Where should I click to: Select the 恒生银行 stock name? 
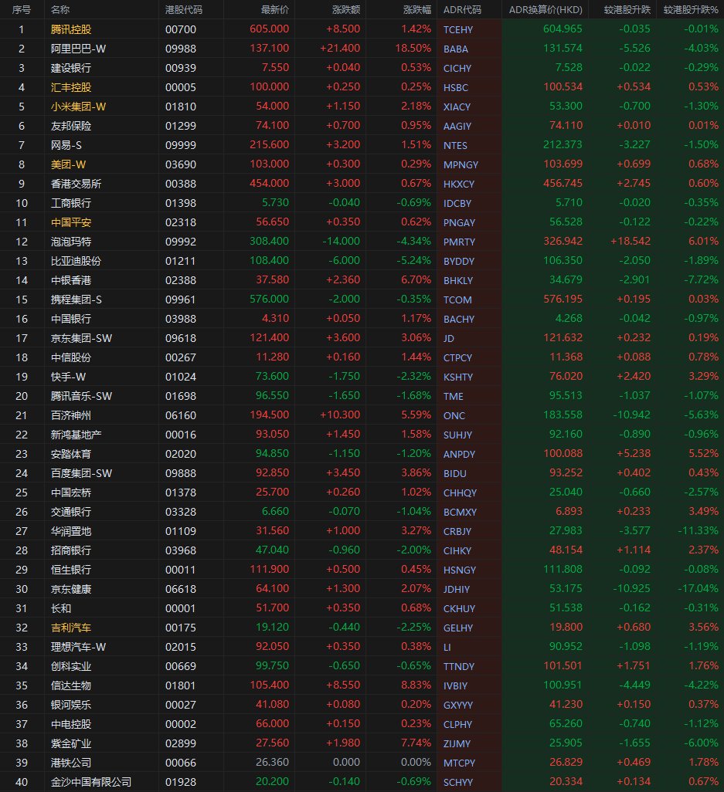[71, 570]
